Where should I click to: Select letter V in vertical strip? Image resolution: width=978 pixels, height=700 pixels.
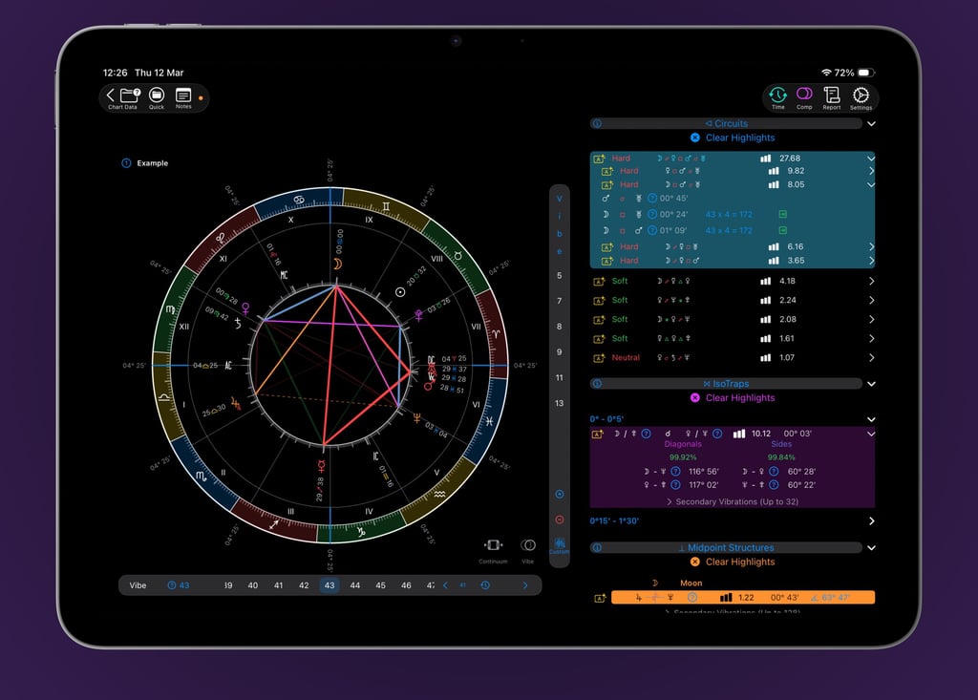click(560, 199)
